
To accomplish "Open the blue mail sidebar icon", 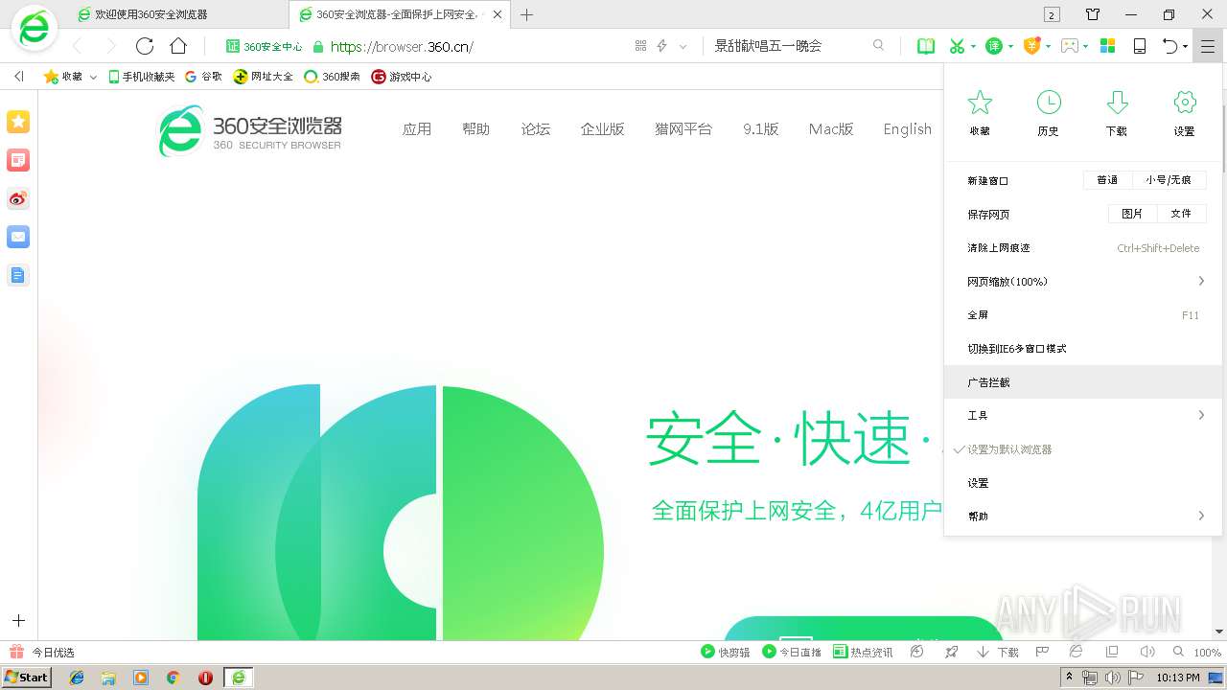I will pyautogui.click(x=18, y=237).
